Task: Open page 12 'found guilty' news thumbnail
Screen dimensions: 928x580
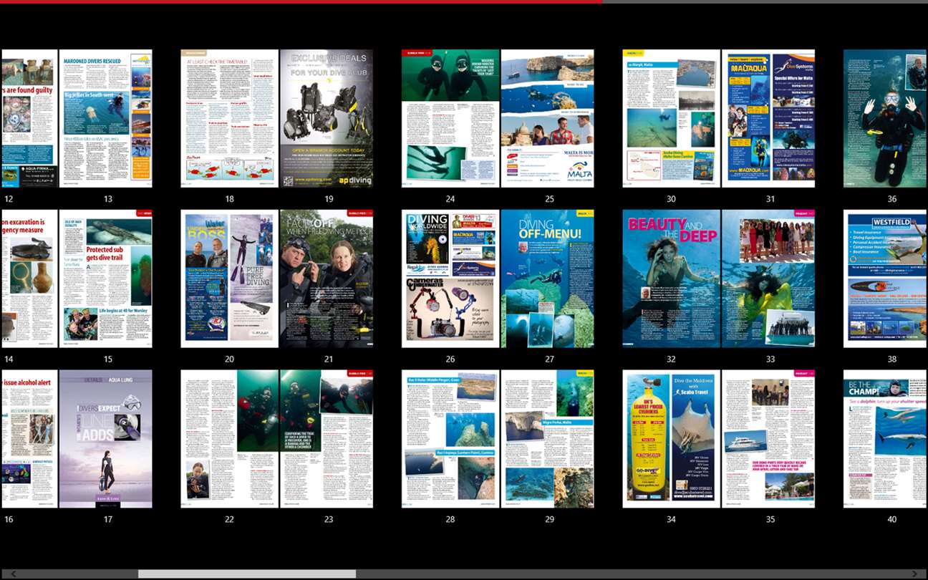Action: (30, 118)
